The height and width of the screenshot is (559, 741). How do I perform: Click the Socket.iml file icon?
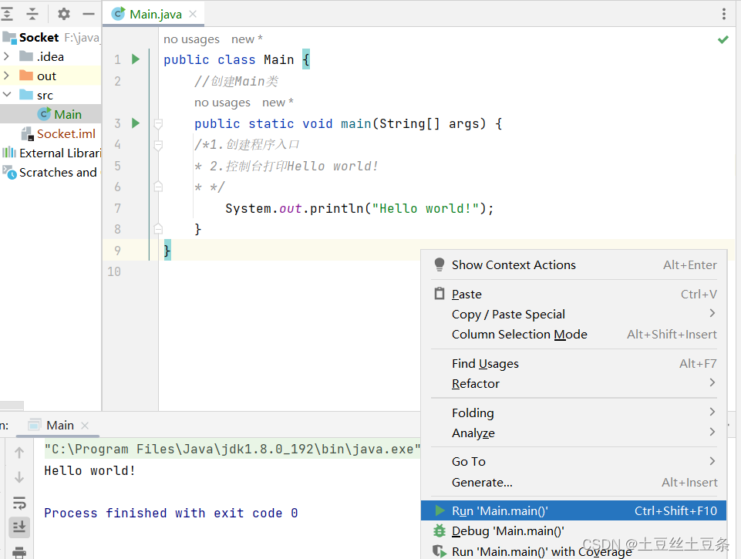28,134
